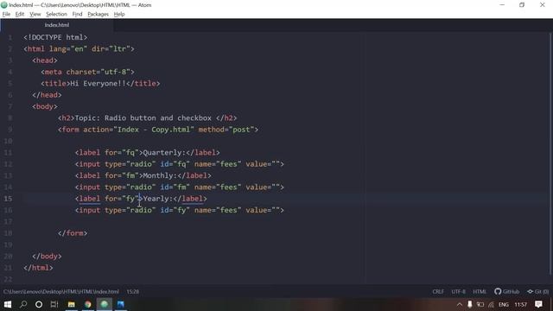The height and width of the screenshot is (311, 553).
Task: Click the Atom icon in the taskbar
Action: pyautogui.click(x=104, y=304)
